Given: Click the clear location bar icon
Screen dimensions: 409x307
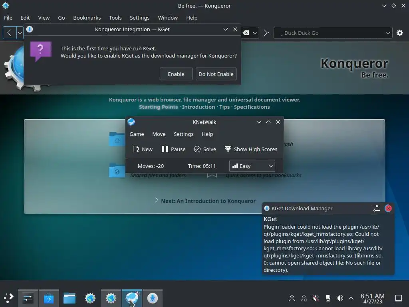Looking at the screenshot, I should (246, 33).
